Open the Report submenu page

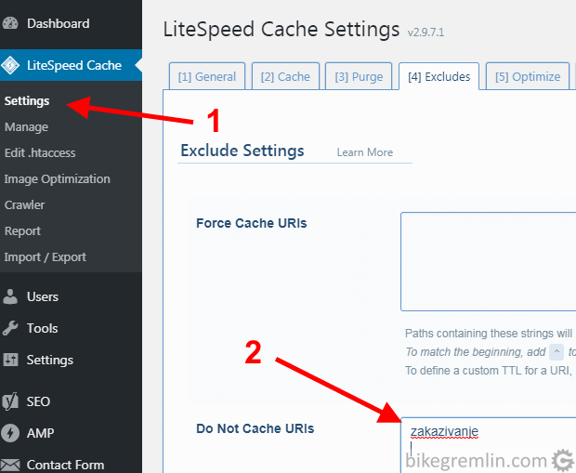click(23, 231)
